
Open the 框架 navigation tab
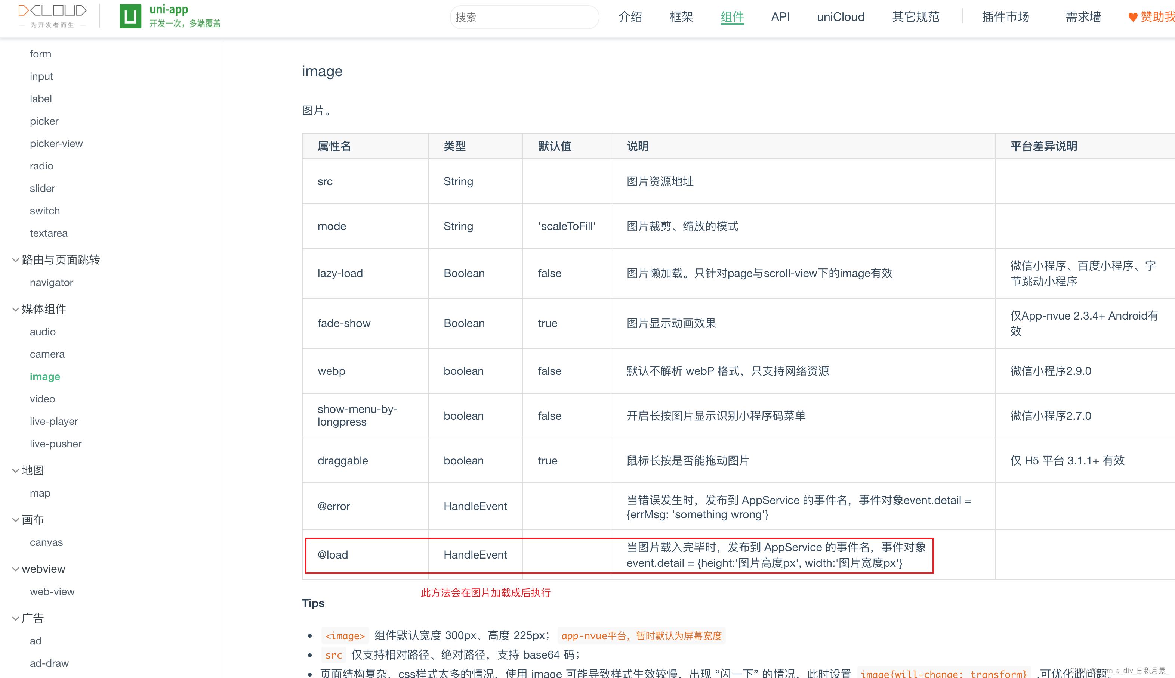pos(681,17)
